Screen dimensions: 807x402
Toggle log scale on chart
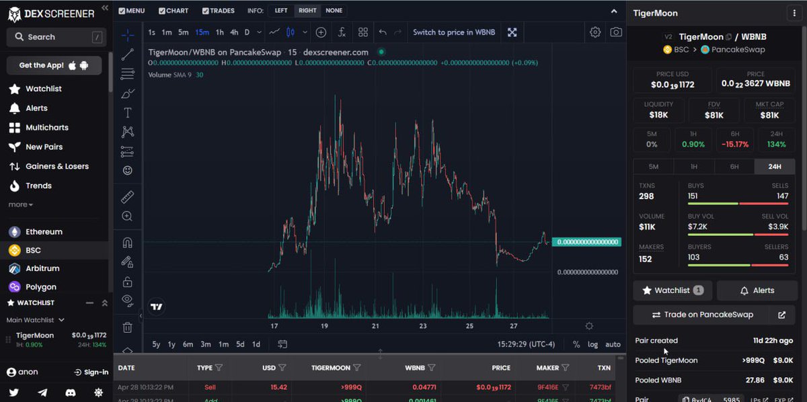point(592,344)
